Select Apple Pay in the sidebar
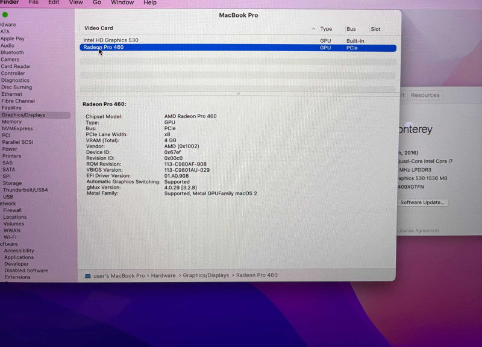This screenshot has height=347, width=482. click(x=12, y=39)
